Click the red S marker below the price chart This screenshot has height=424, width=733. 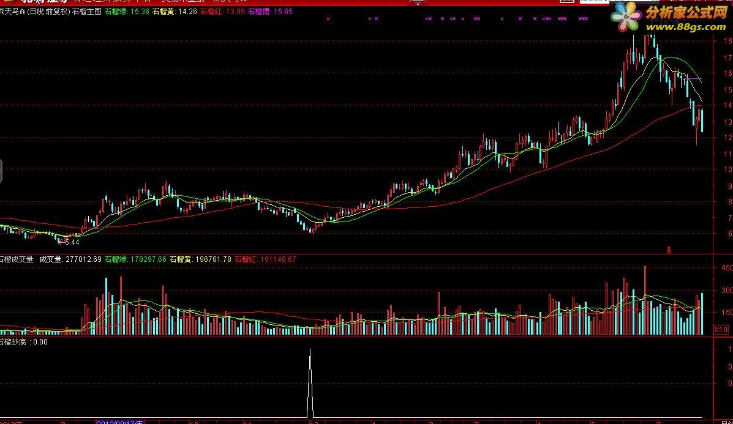click(x=669, y=250)
